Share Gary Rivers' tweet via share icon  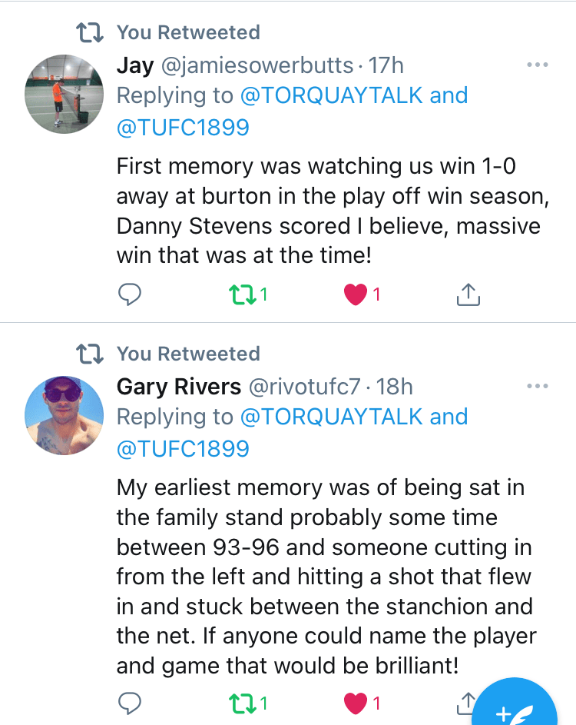(x=465, y=701)
